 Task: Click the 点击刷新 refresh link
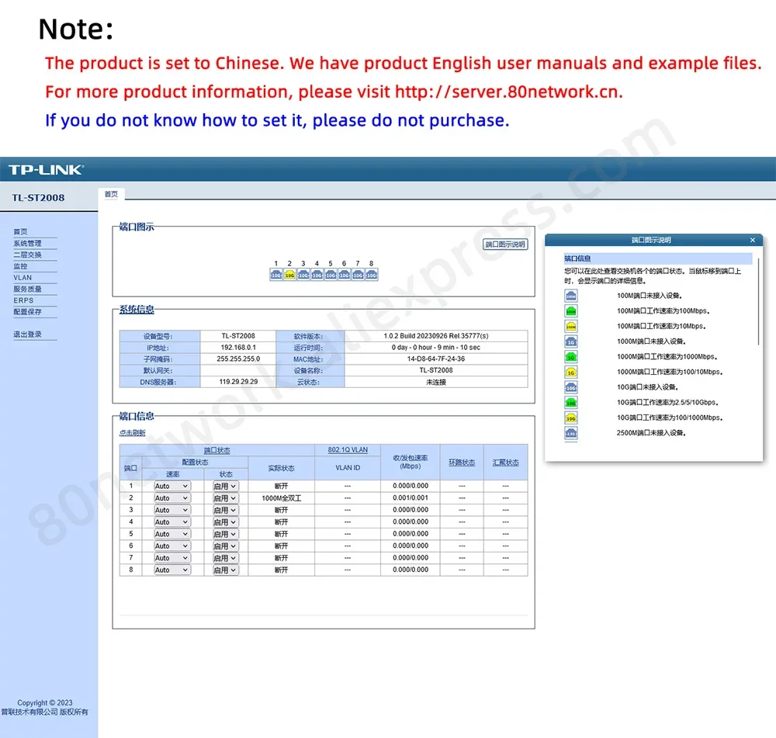[x=132, y=433]
